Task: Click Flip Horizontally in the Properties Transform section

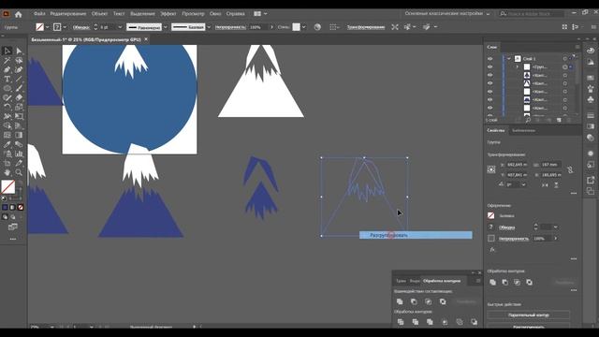Action: [x=545, y=185]
